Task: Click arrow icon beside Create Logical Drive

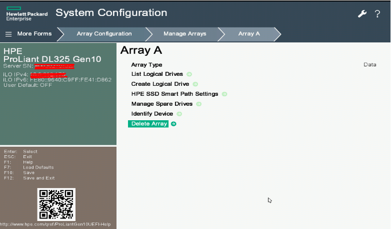Action: click(x=195, y=84)
